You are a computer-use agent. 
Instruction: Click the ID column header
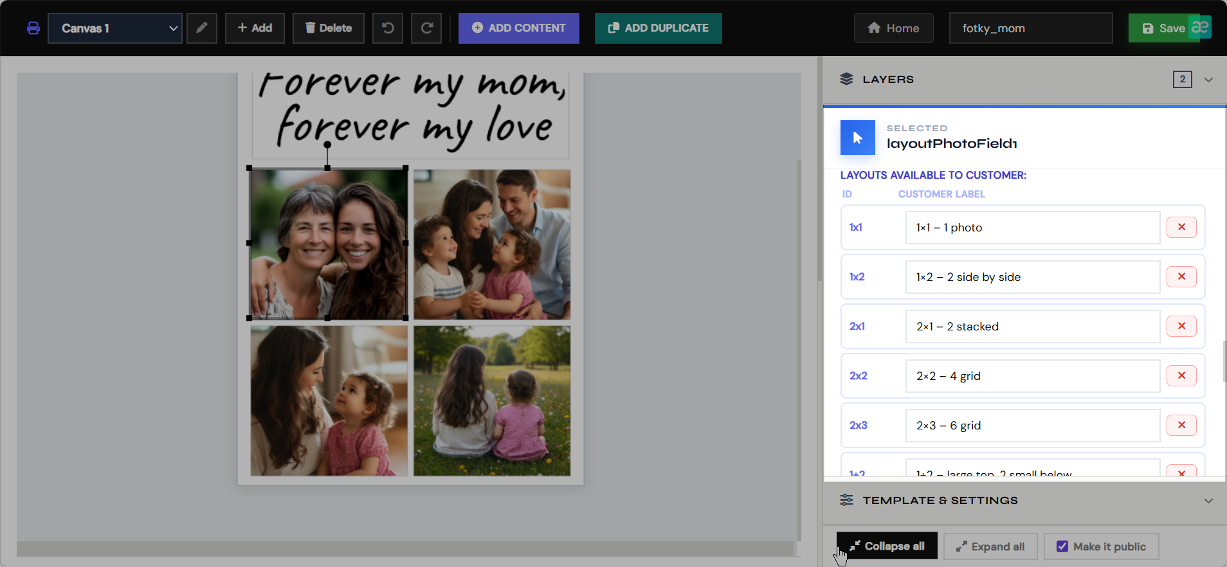point(847,194)
